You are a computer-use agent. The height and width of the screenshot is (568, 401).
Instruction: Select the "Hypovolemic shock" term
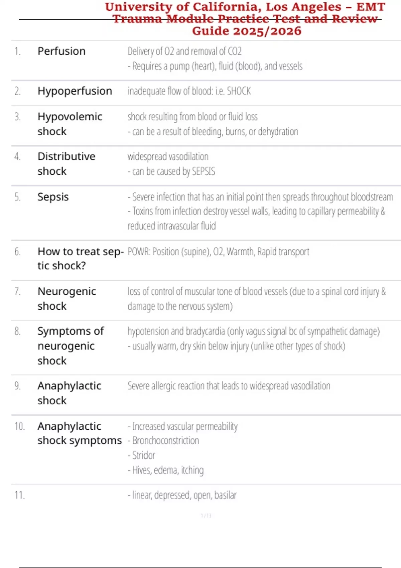coord(70,124)
